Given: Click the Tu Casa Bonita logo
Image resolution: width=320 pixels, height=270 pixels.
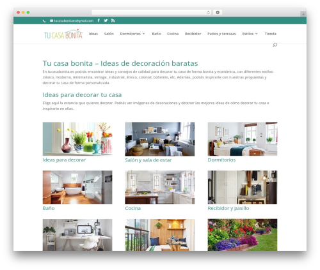Looking at the screenshot, I should [63, 34].
